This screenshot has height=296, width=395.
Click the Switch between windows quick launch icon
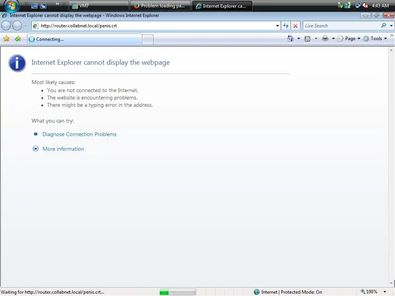pos(43,6)
